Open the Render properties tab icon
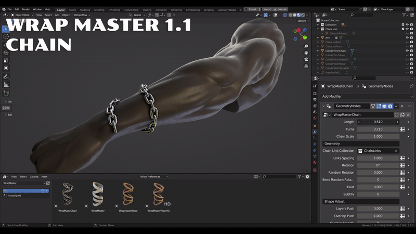416x234 pixels. [x=315, y=94]
